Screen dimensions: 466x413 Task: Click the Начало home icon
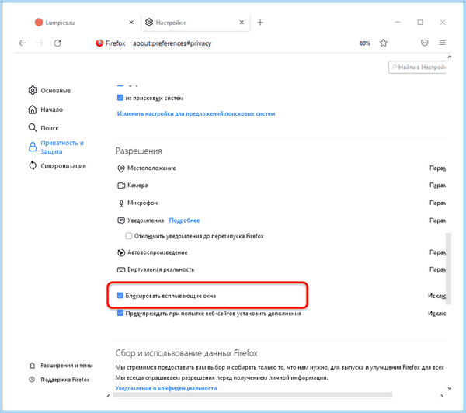coord(33,109)
